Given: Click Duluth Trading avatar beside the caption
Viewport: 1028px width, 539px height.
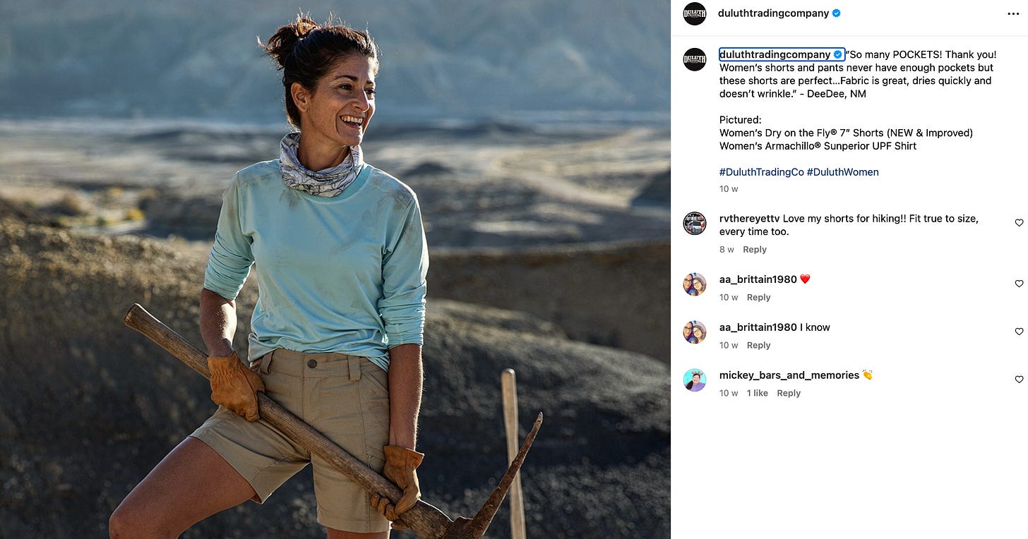Looking at the screenshot, I should pyautogui.click(x=695, y=59).
